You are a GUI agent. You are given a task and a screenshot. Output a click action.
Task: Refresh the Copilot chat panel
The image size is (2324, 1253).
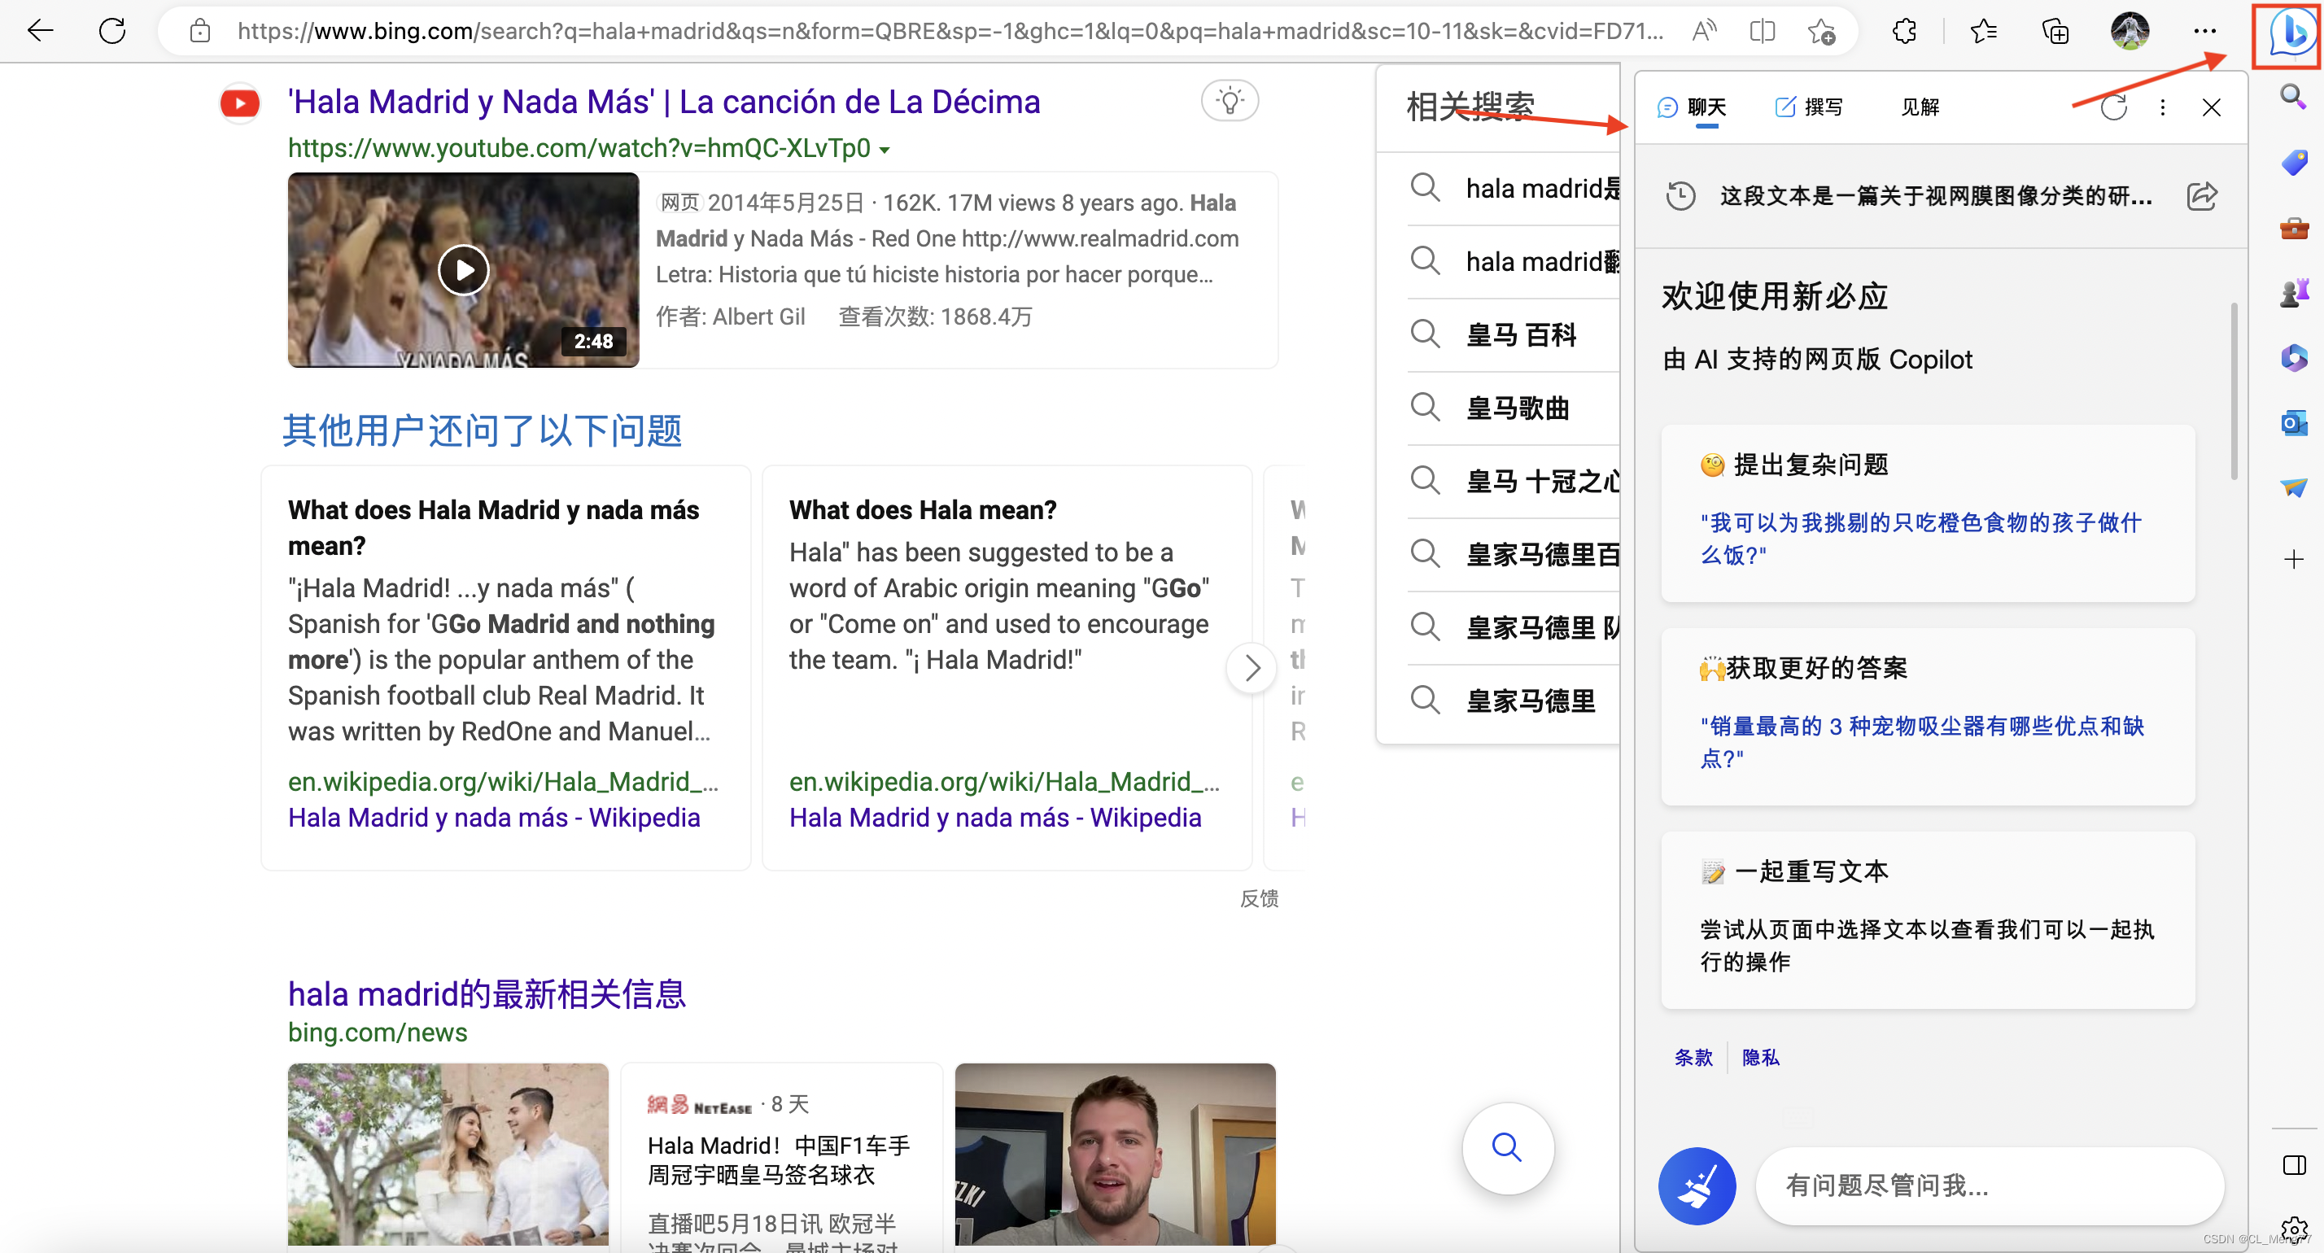[x=2114, y=107]
